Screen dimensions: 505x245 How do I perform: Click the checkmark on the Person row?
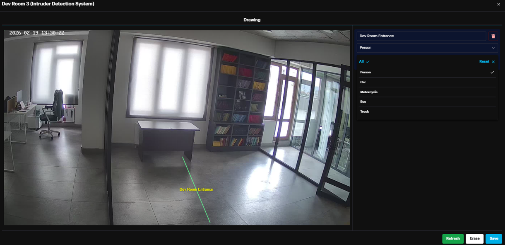(x=492, y=73)
